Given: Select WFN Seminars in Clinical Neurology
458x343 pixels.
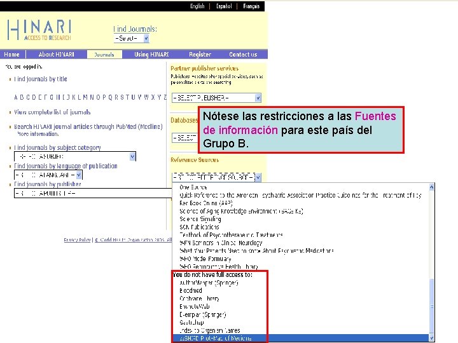Looking at the screenshot, I should (x=221, y=243).
